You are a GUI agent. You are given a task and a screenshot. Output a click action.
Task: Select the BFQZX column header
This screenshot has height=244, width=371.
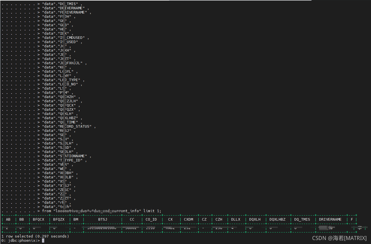click(x=59, y=219)
